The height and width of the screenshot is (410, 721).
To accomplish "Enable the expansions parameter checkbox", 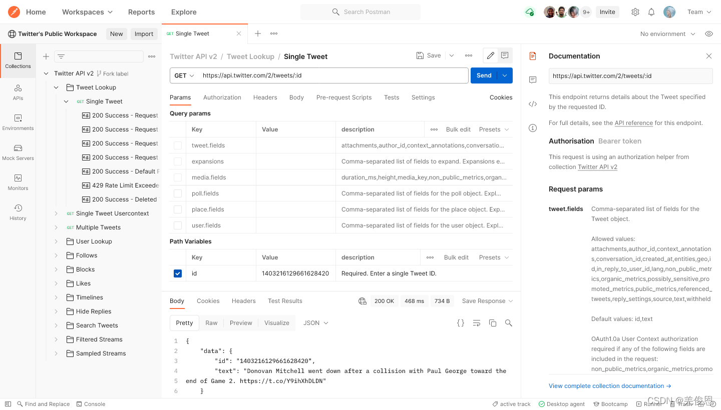I will coord(178,161).
